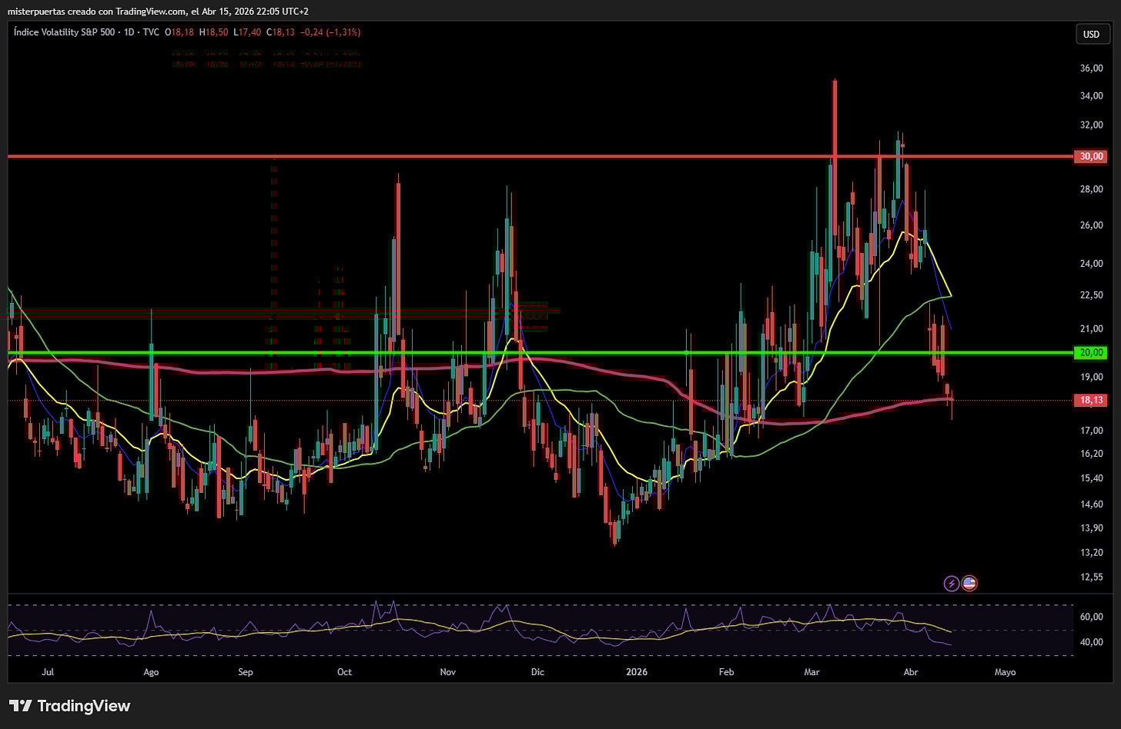
Task: Click the current price label 18,13
Action: (1091, 400)
